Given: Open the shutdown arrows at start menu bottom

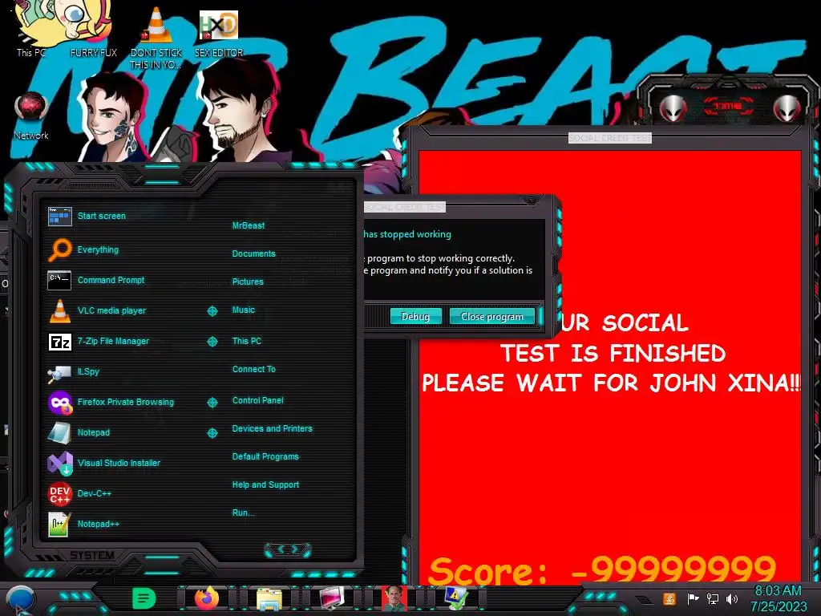Looking at the screenshot, I should 288,549.
